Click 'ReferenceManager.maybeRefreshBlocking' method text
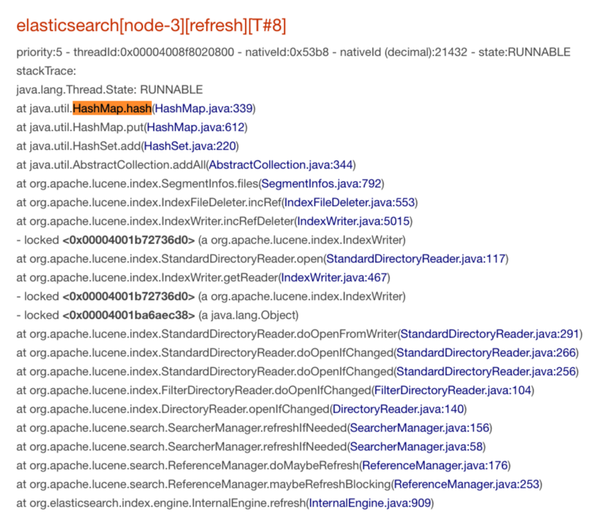 279,484
